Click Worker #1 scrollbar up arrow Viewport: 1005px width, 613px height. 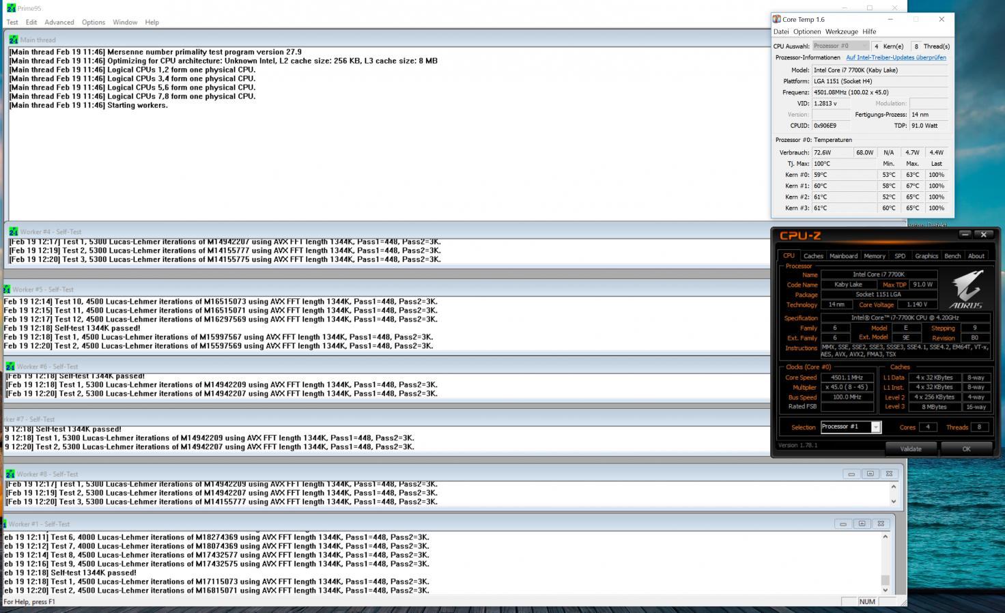tap(886, 537)
